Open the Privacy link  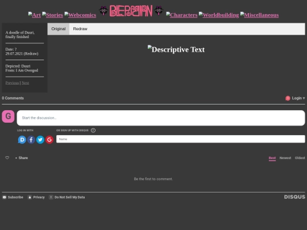click(x=36, y=197)
